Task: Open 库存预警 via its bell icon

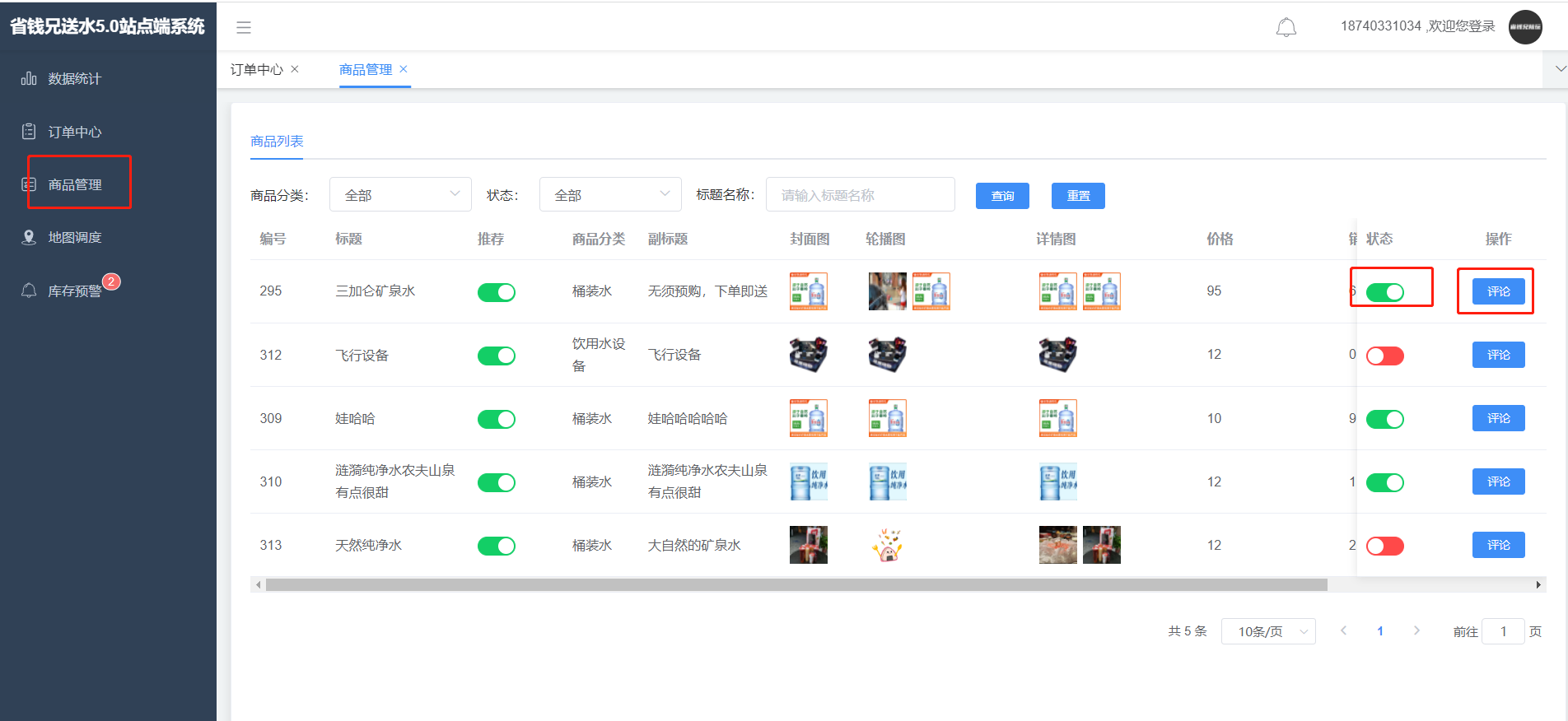Action: point(29,291)
